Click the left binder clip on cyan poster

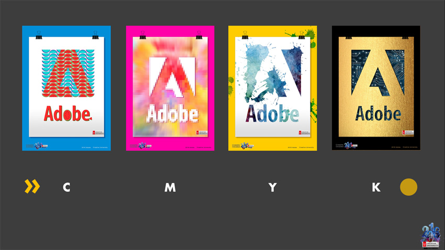click(39, 35)
